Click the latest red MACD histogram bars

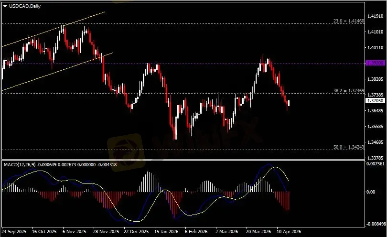(x=288, y=201)
